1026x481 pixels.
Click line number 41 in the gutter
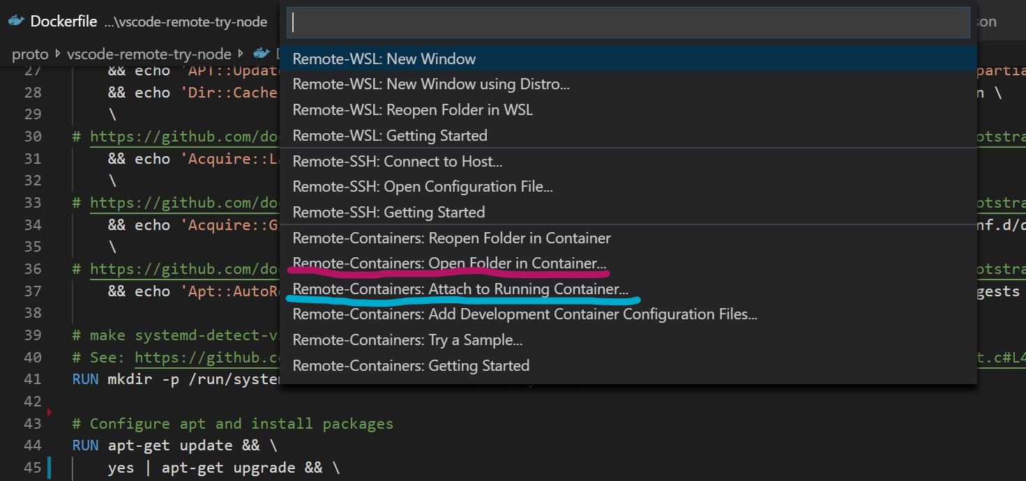click(33, 379)
